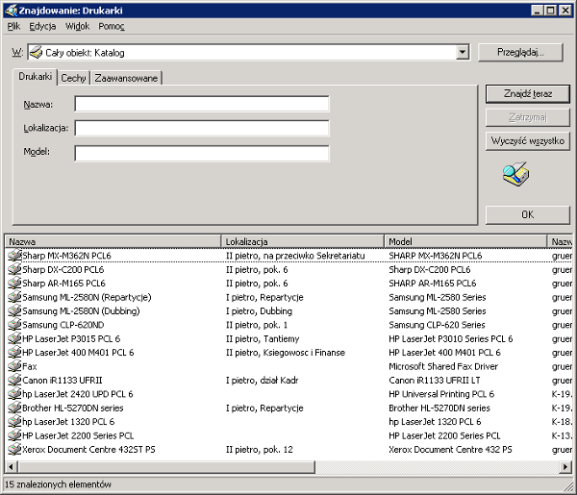Screen dimensions: 577x495
Task: Switch to the Drukarki tab
Action: (x=35, y=77)
